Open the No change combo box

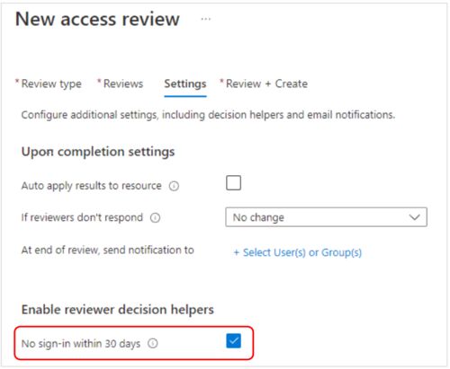(x=326, y=217)
